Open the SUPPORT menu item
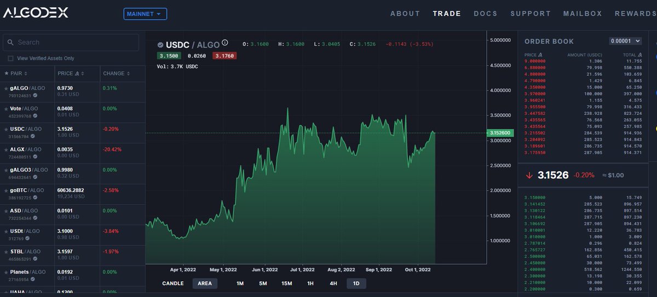 (531, 14)
